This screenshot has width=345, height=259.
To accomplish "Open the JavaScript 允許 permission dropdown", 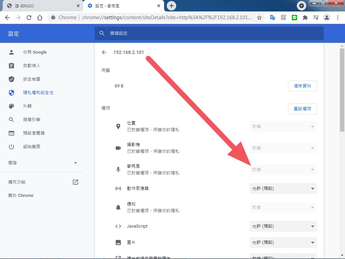I will point(283,226).
